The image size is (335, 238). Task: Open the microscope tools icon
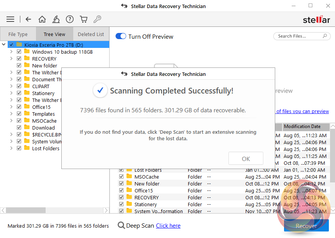point(56,20)
